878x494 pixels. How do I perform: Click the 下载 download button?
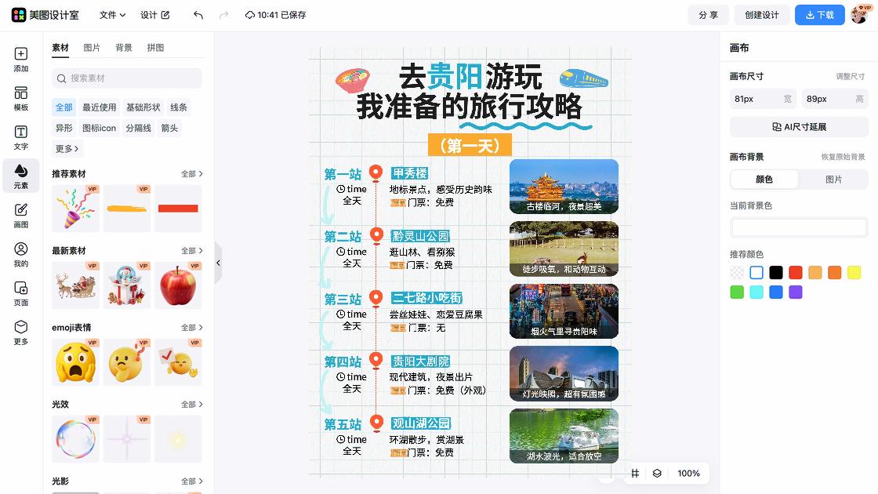[819, 14]
